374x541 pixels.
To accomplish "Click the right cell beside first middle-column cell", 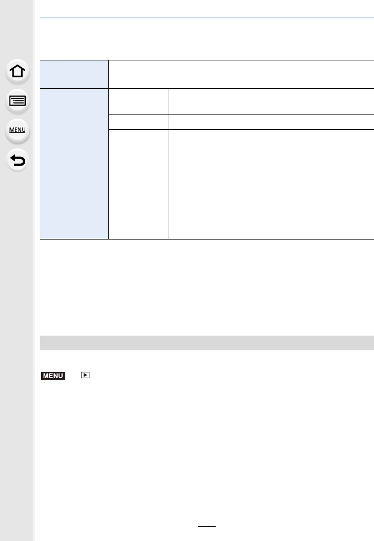I will click(271, 101).
